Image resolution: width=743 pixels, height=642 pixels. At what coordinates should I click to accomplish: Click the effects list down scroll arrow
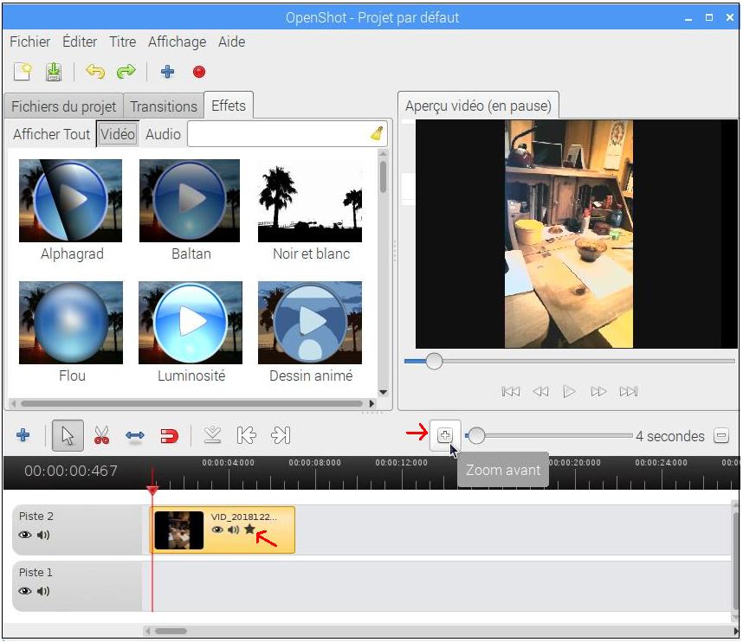pyautogui.click(x=384, y=393)
